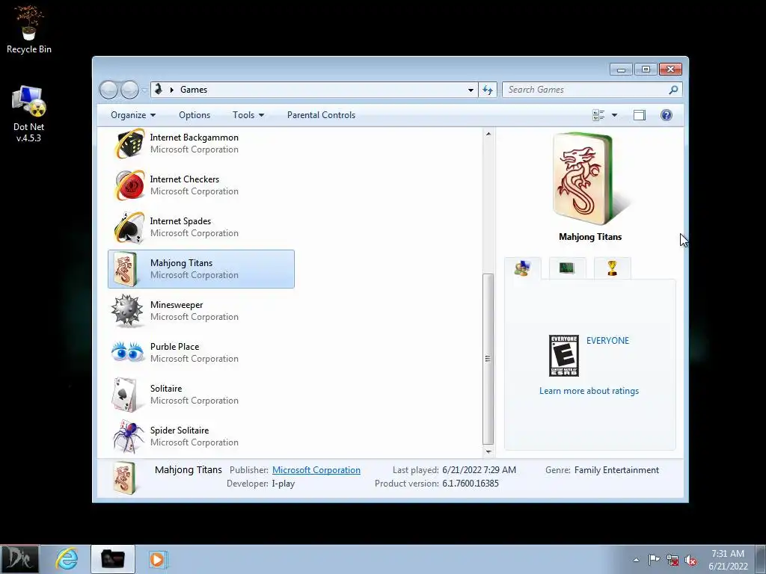Click Options in the toolbar

pyautogui.click(x=194, y=115)
